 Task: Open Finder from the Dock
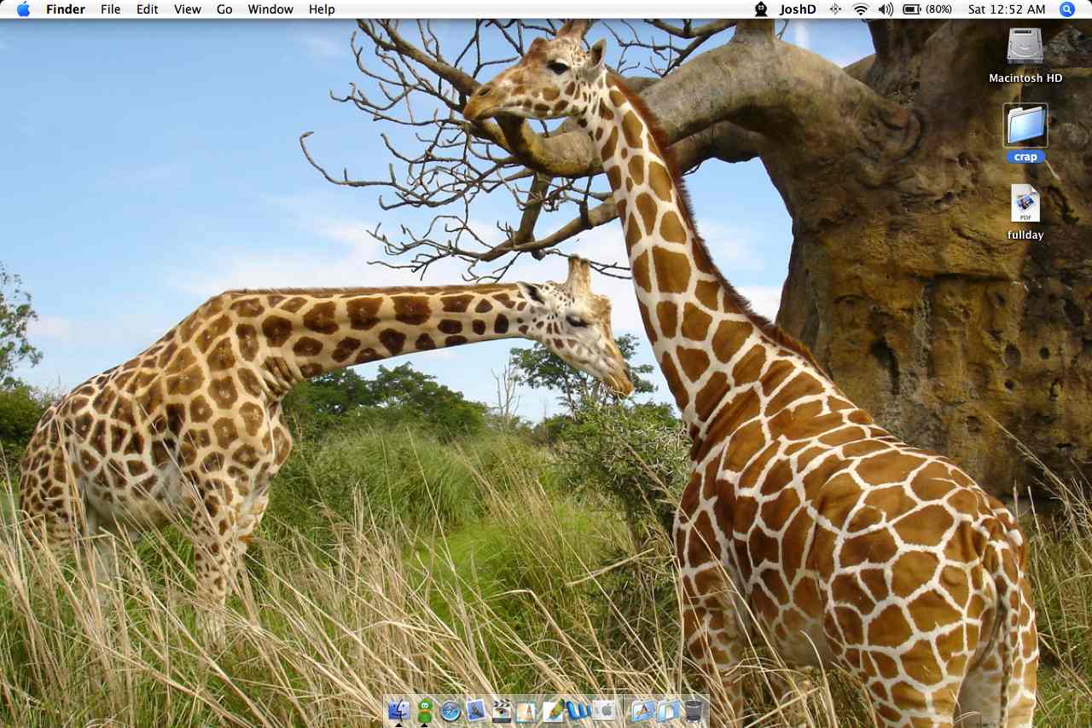tap(398, 710)
